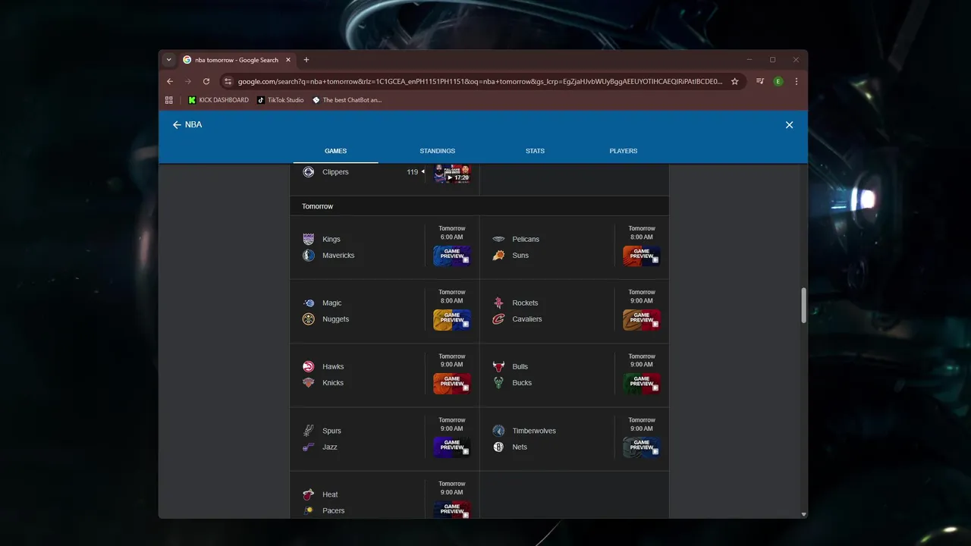Switch to the STANDINGS tab
The width and height of the screenshot is (971, 546).
438,151
